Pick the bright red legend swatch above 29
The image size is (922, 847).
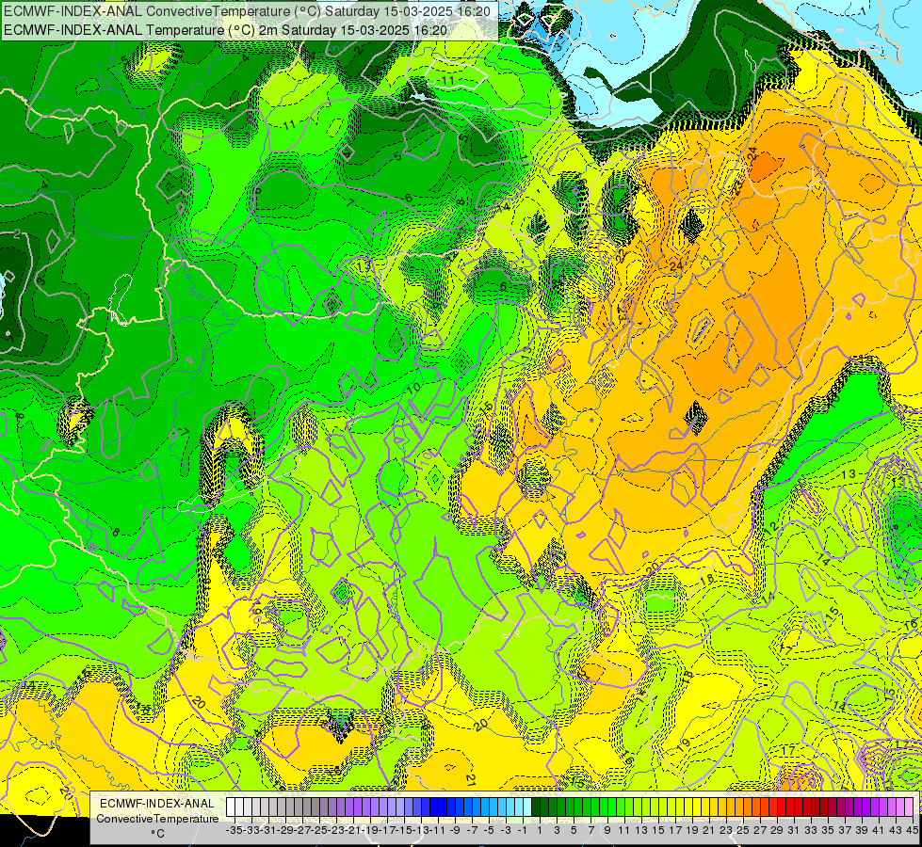(782, 807)
